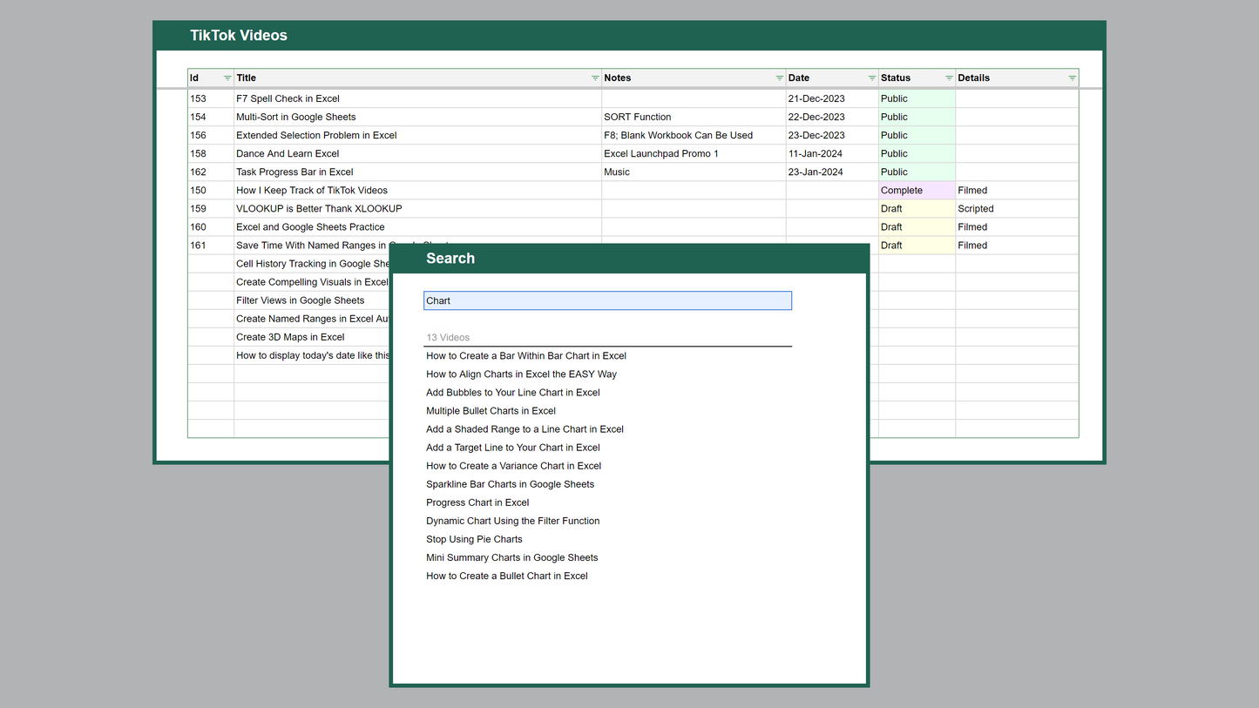
Task: Click the 'Public' status for Multi-Sort video
Action: [x=894, y=117]
